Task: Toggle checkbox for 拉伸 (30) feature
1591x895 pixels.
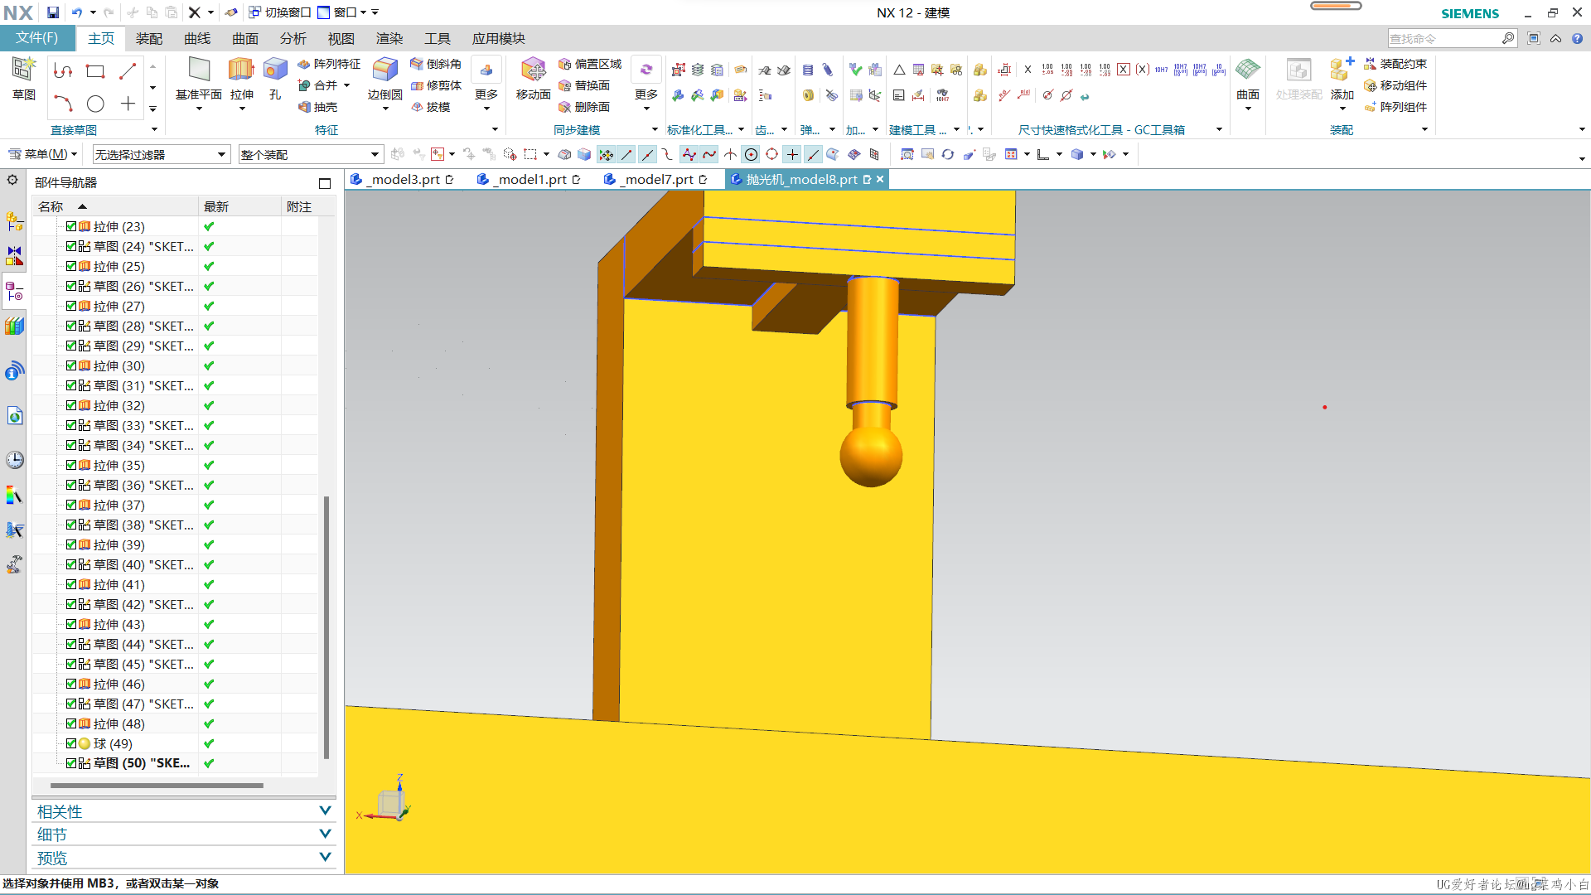Action: click(71, 365)
